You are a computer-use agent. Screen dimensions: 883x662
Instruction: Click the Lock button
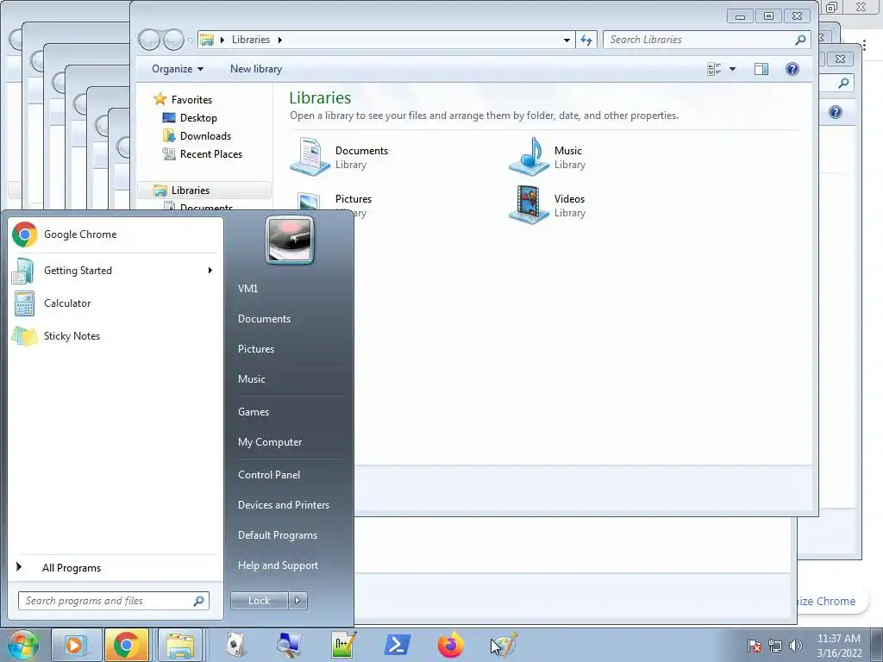tap(259, 601)
